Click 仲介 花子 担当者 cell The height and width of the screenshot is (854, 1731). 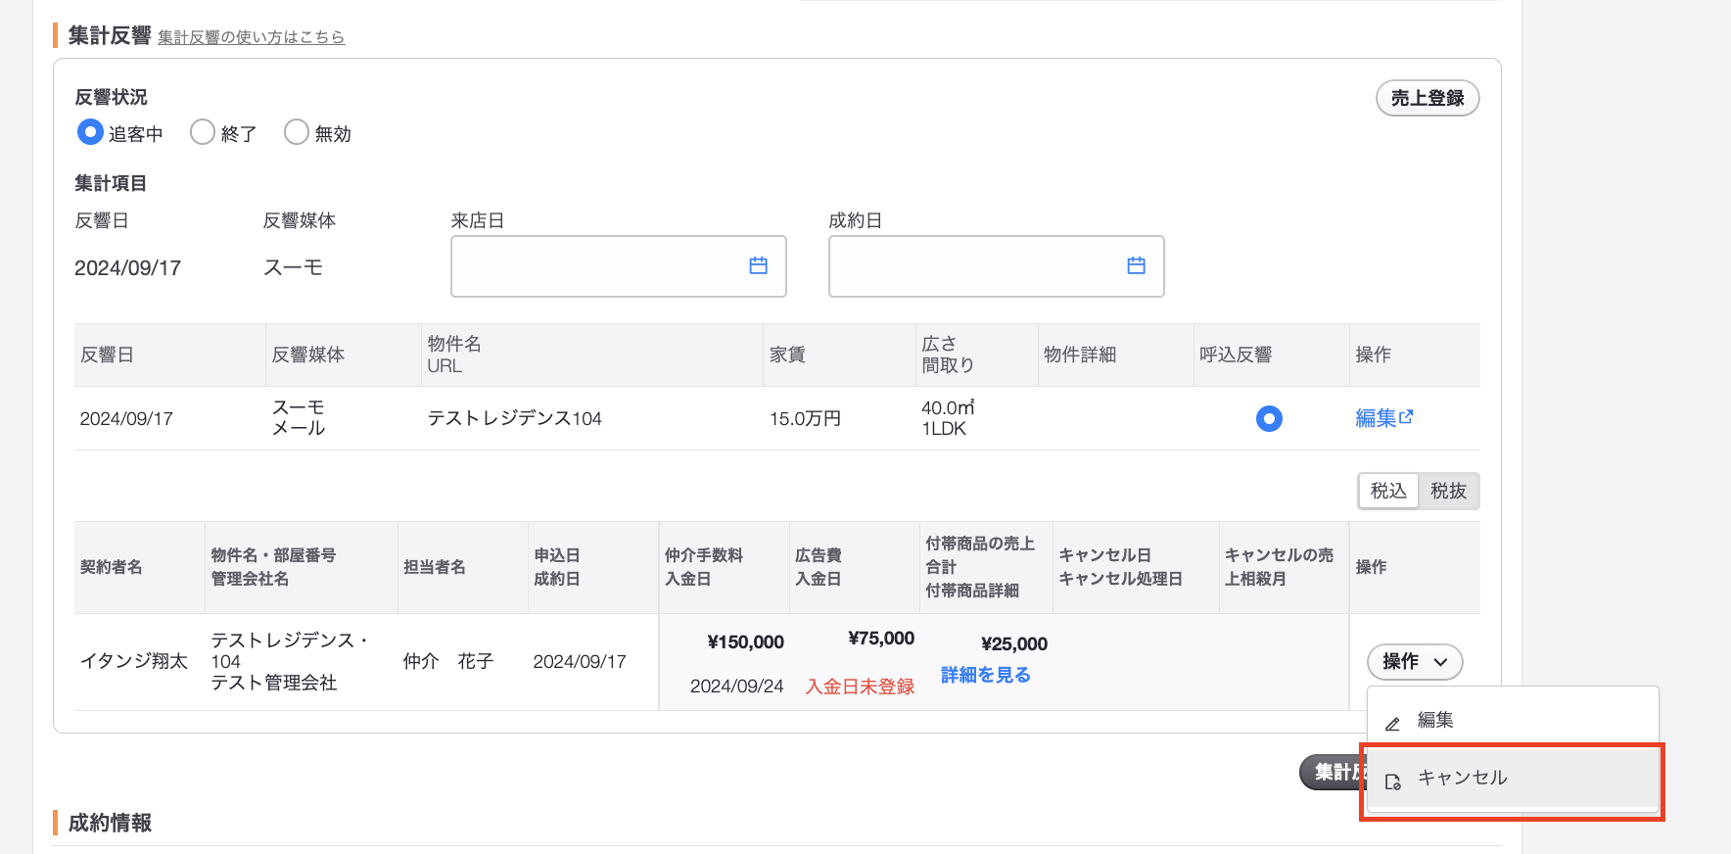(x=448, y=662)
